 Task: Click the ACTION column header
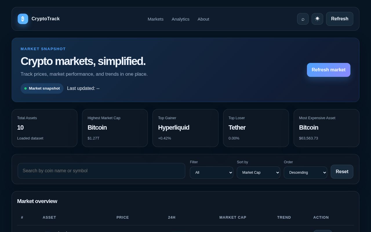[321, 217]
